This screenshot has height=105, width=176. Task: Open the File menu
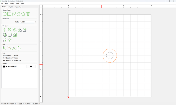pyautogui.click(x=2, y=4)
